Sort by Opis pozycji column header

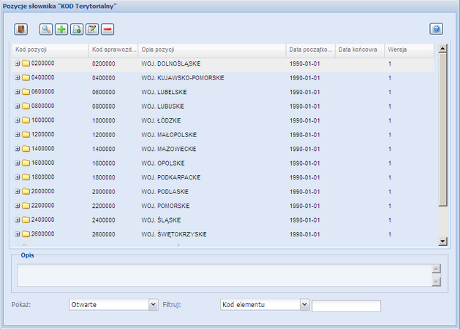coord(211,50)
